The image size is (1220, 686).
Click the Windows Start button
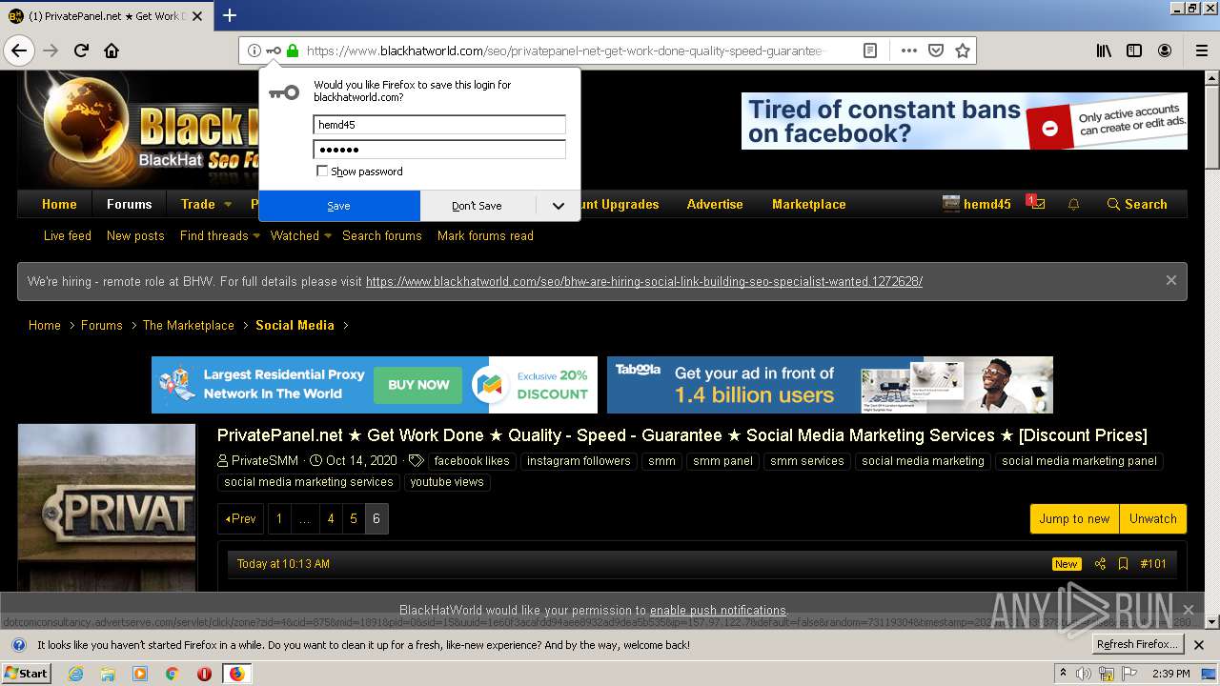tap(26, 674)
